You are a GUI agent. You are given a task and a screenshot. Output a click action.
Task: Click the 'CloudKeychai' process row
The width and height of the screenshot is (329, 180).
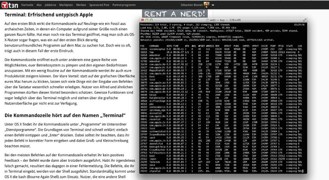(x=221, y=150)
